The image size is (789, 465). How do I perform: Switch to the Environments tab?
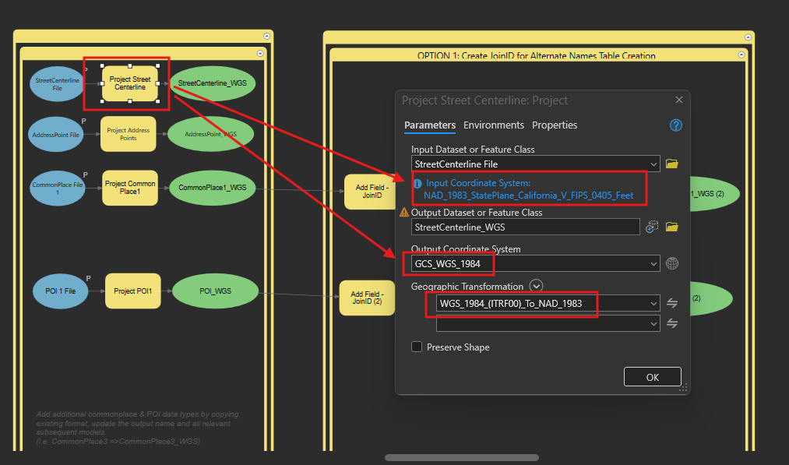click(x=494, y=125)
